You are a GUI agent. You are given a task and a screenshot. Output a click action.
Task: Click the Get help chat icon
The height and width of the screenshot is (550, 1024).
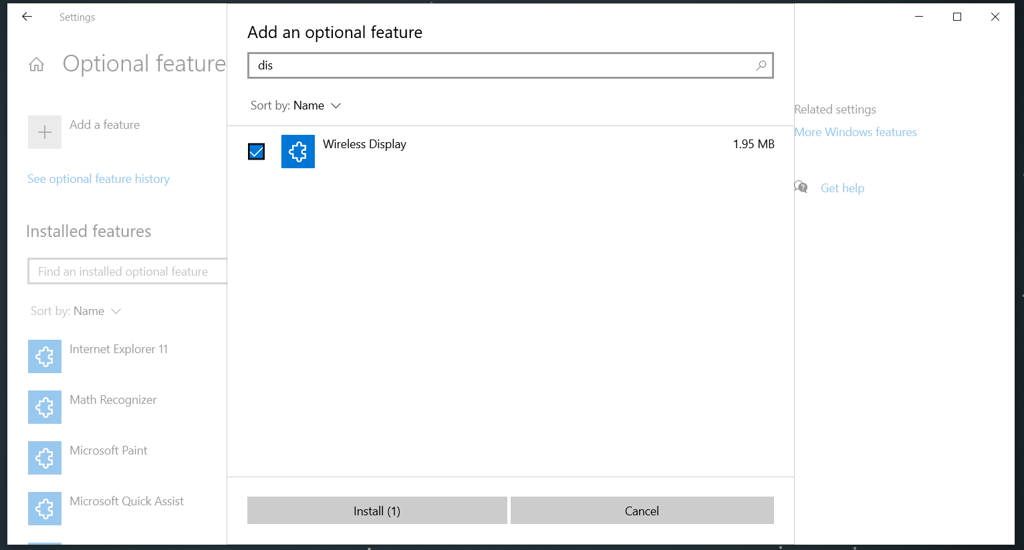pos(801,188)
